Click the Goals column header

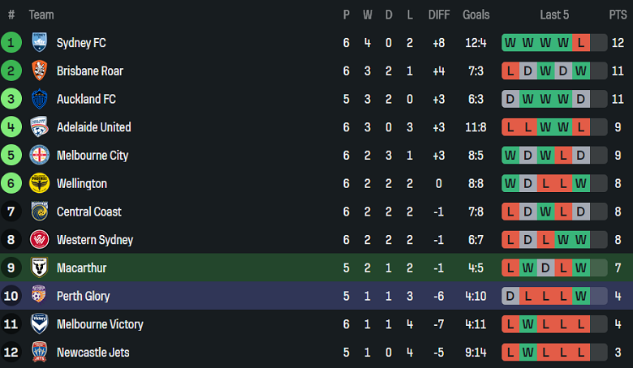click(476, 15)
